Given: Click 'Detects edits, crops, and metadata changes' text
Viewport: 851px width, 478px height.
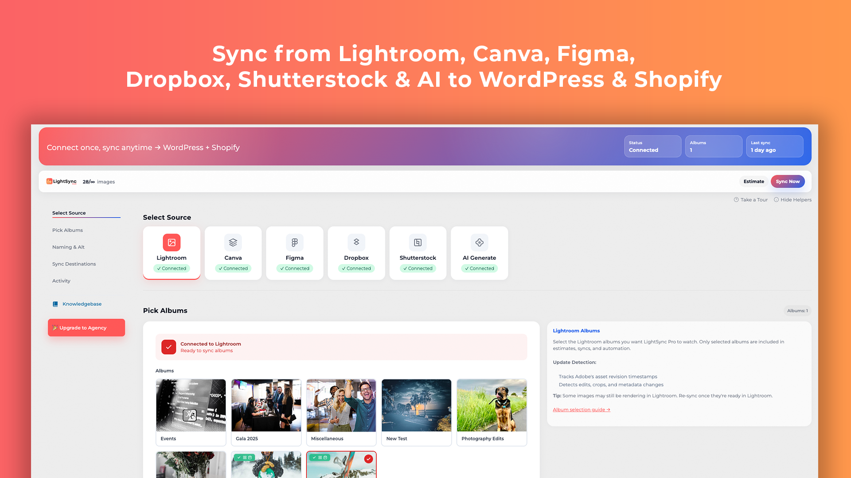Looking at the screenshot, I should (x=611, y=385).
